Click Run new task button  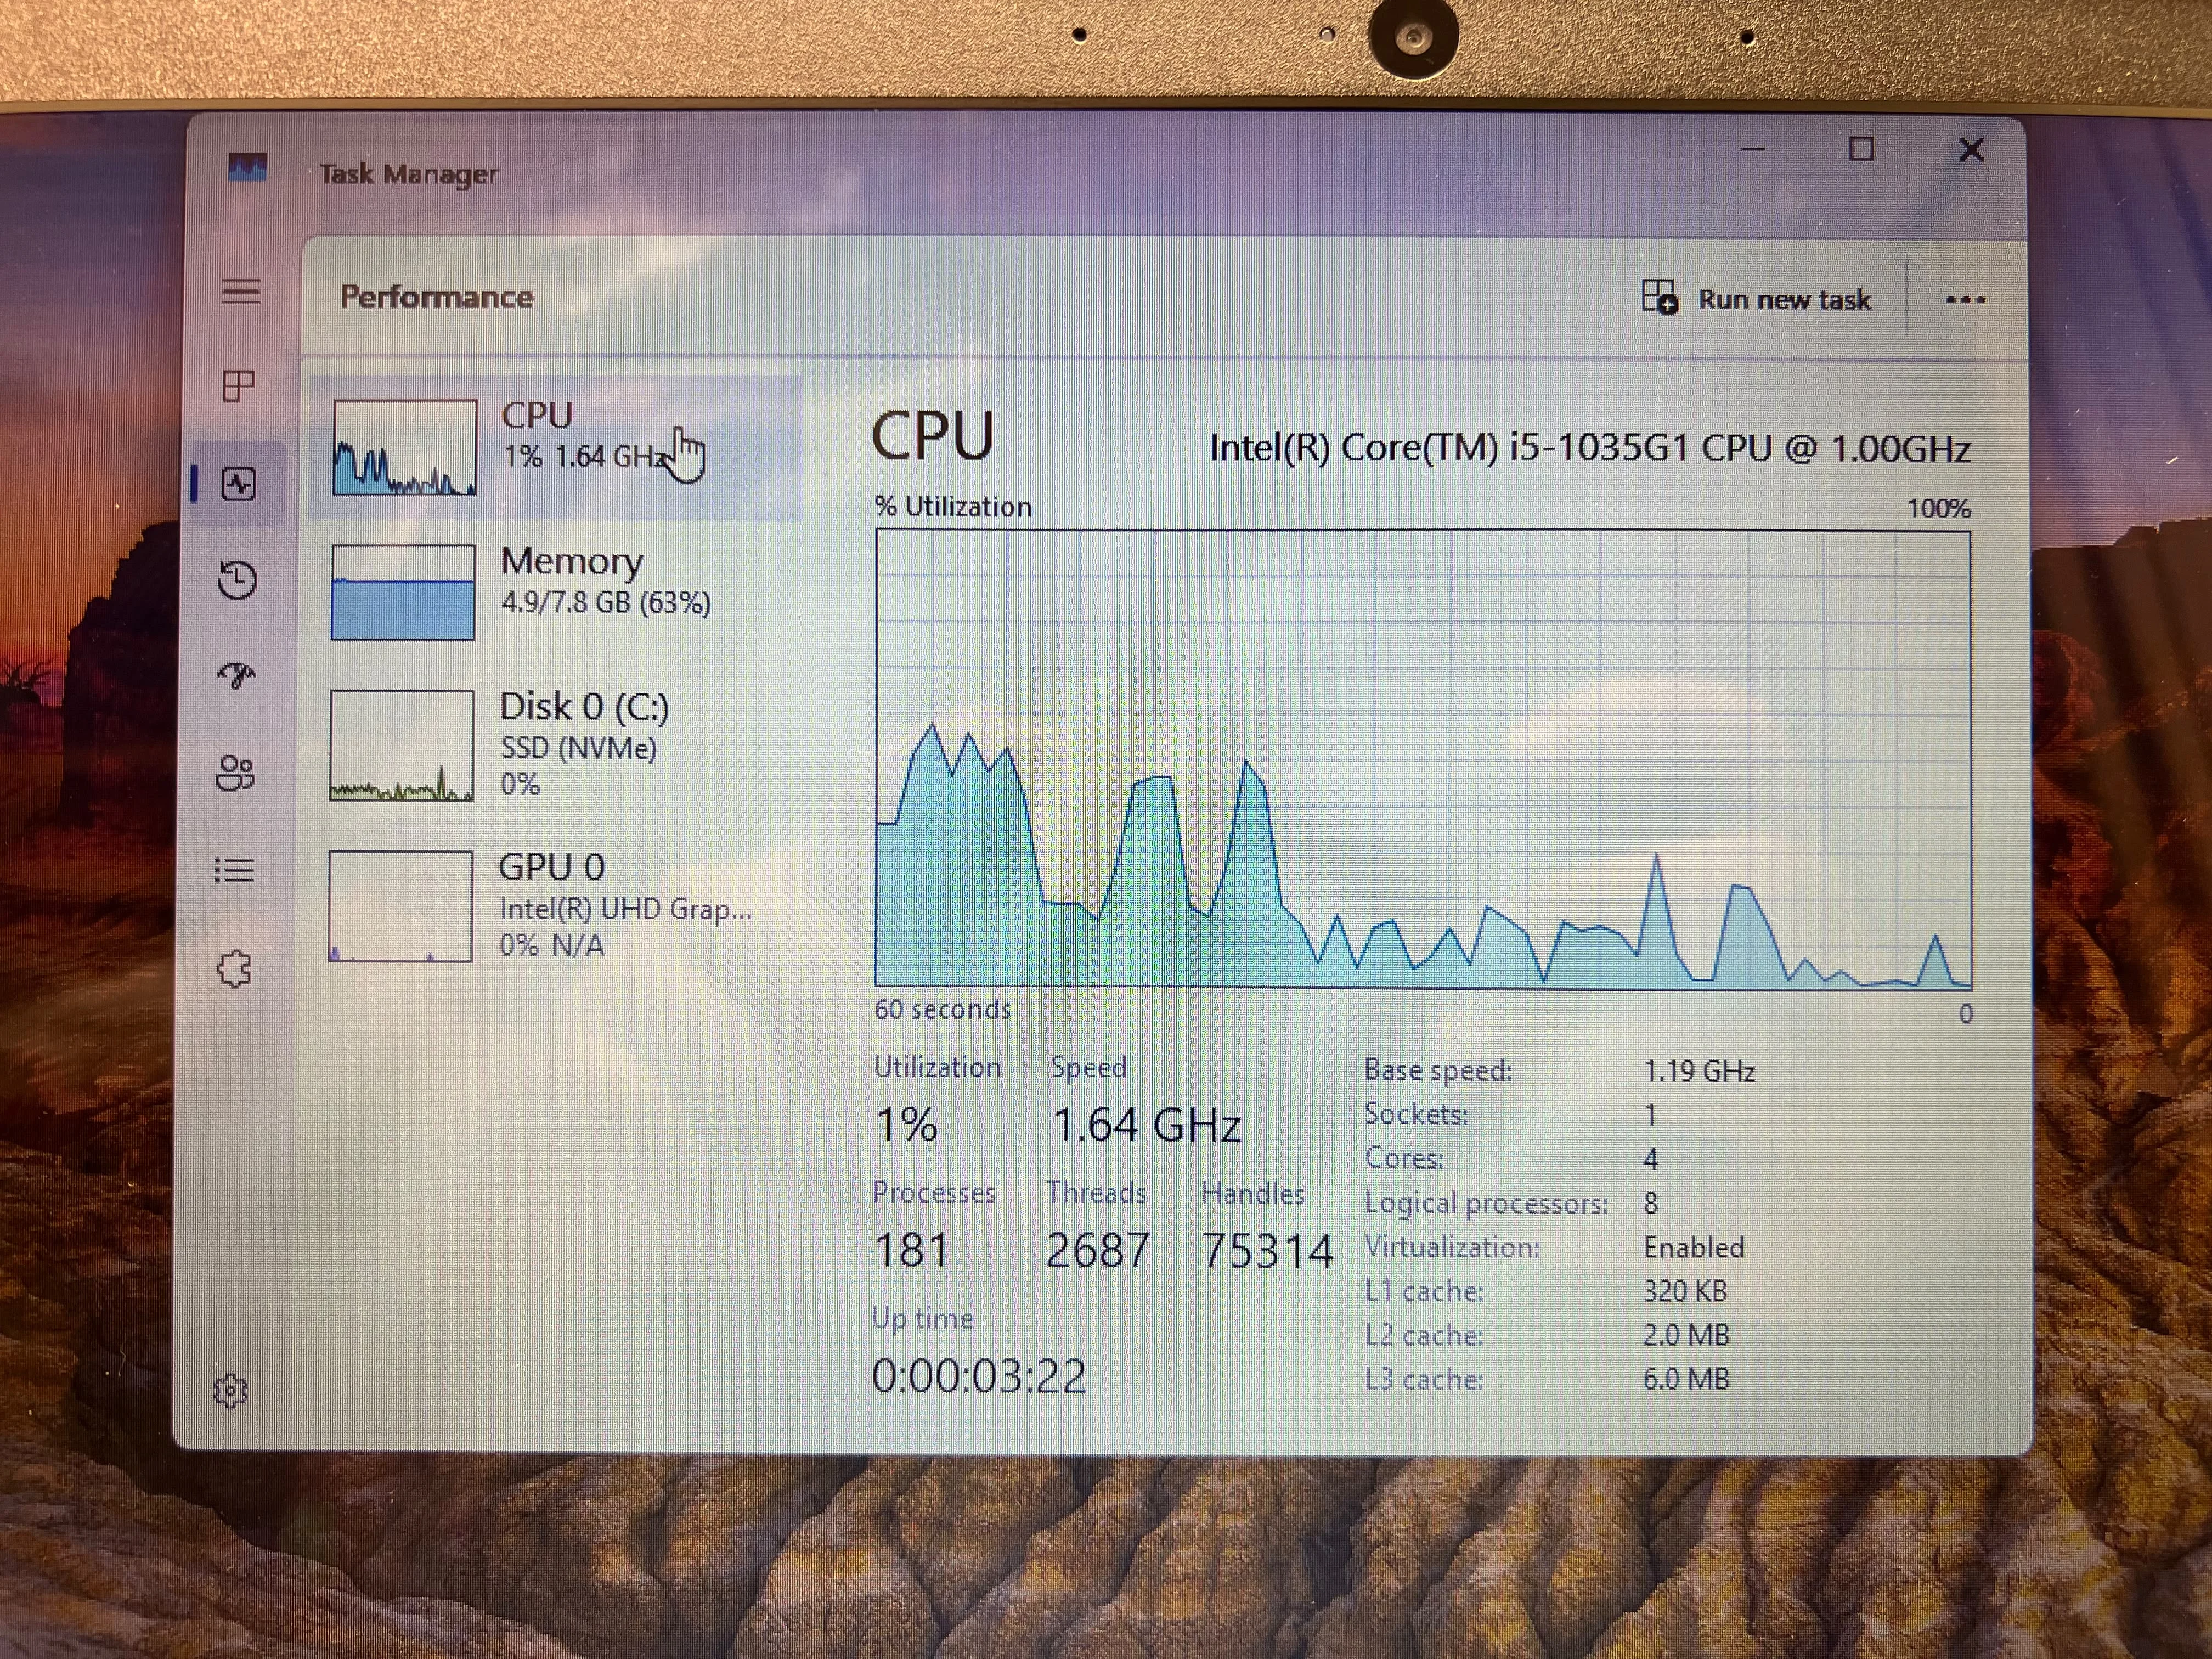(x=1757, y=299)
